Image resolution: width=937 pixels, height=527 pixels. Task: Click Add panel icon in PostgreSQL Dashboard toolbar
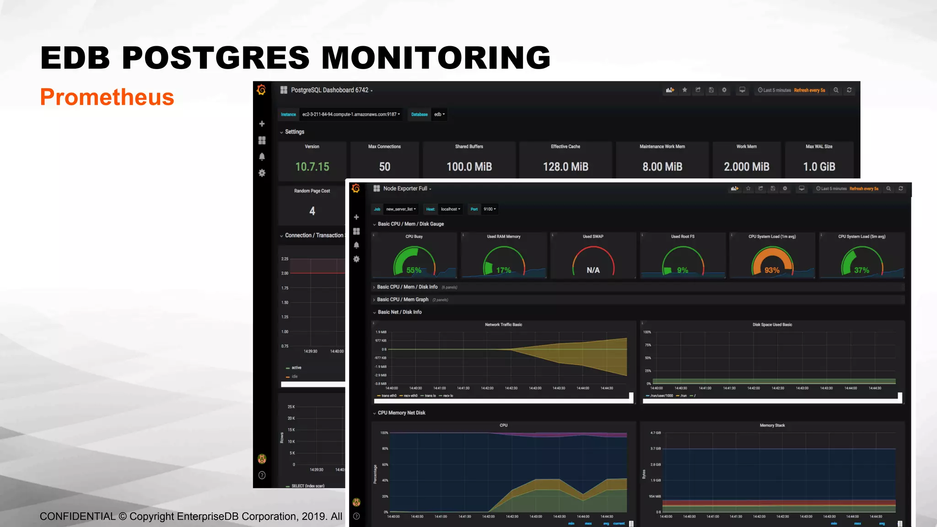[x=670, y=90]
